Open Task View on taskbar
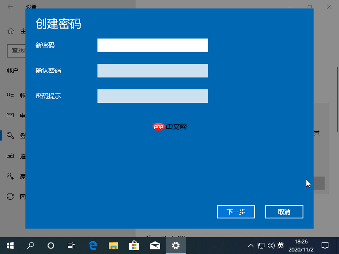The height and width of the screenshot is (254, 339). click(x=71, y=245)
